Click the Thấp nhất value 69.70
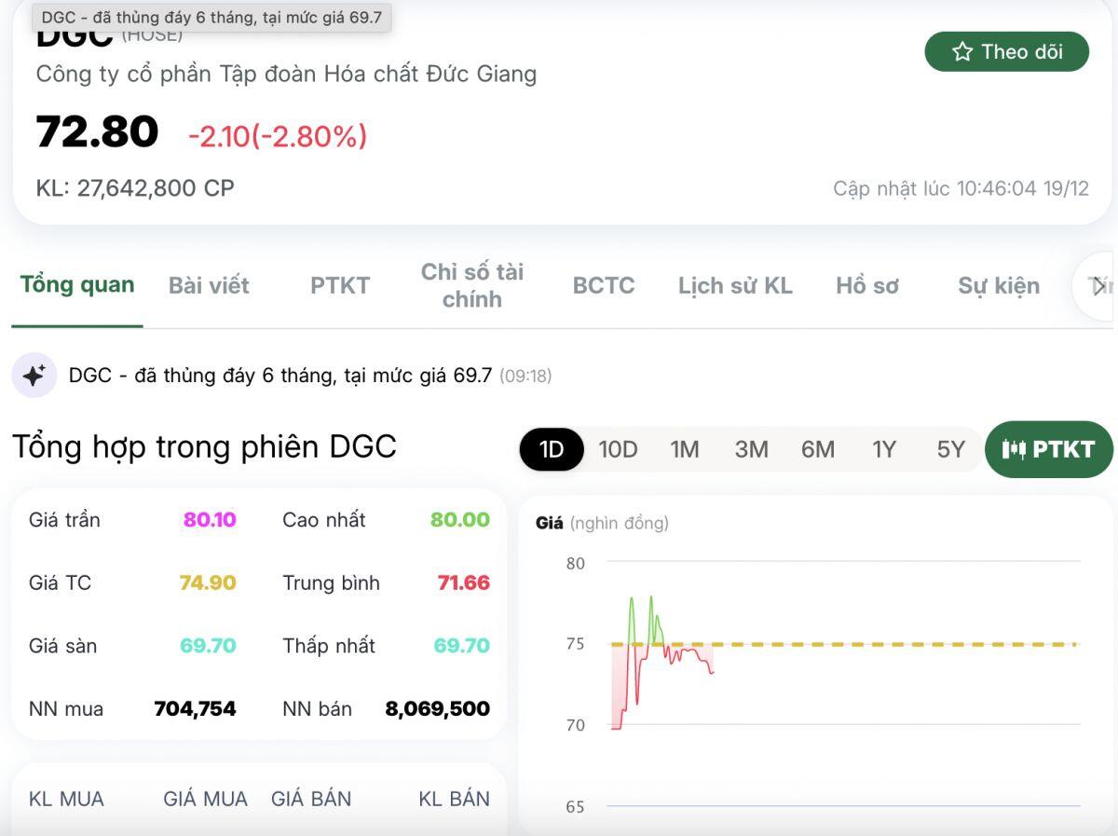The width and height of the screenshot is (1118, 836). point(462,645)
